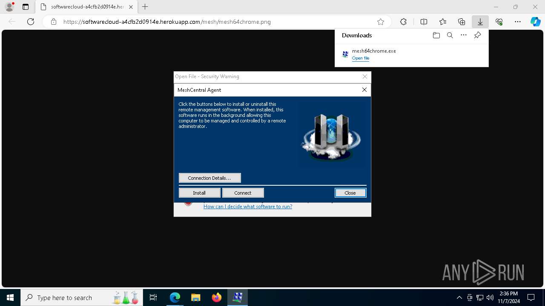
Task: Pin the Downloads panel
Action: coord(477,35)
